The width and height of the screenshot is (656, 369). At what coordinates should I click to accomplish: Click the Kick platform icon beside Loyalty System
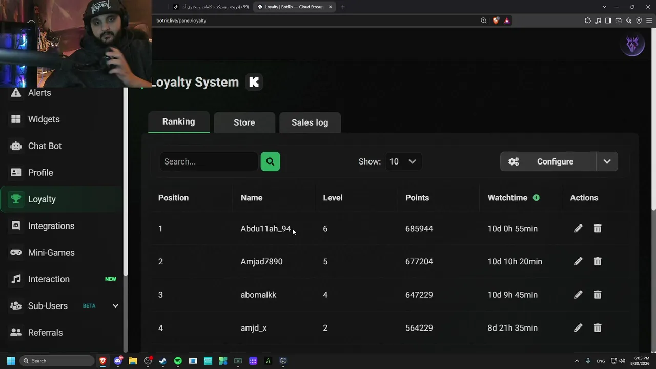click(254, 82)
